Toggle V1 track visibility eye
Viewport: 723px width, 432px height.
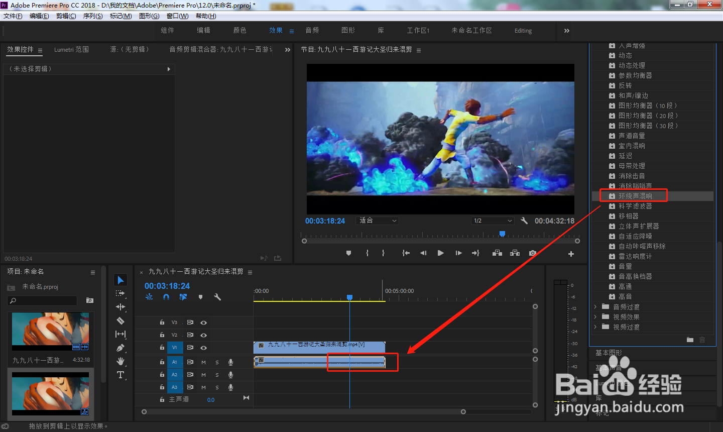[x=204, y=348]
